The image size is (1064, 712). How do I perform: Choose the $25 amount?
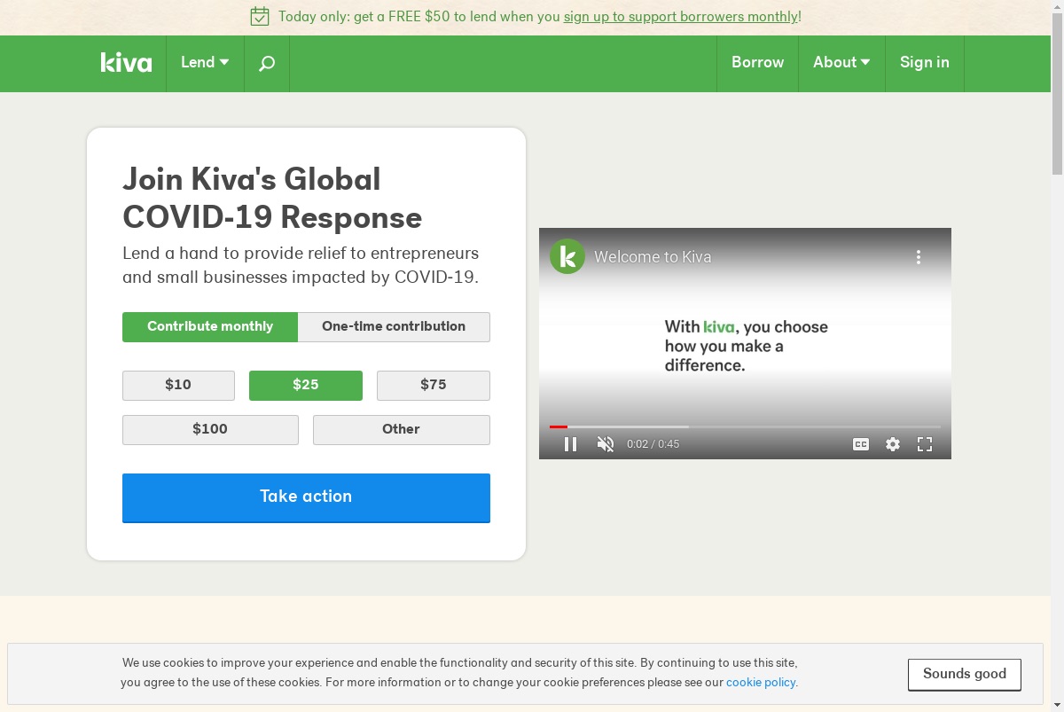pos(306,385)
